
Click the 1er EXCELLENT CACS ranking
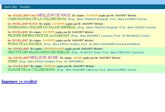point(22,16)
